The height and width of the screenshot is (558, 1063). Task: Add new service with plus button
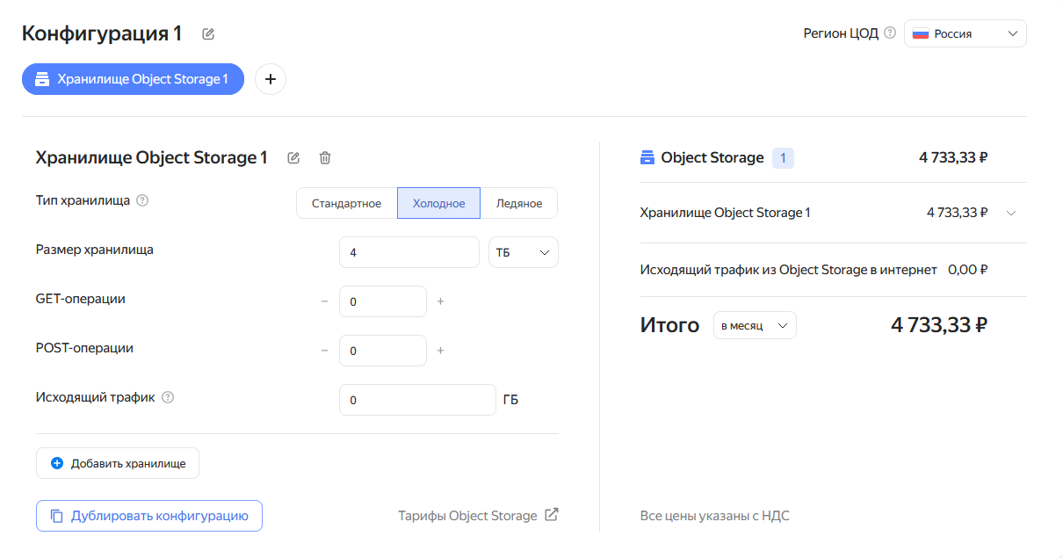(271, 79)
